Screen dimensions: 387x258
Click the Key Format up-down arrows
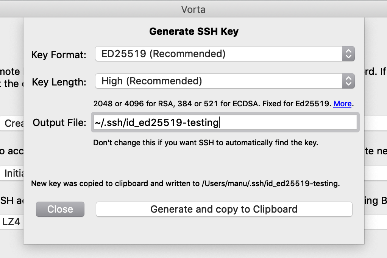click(348, 54)
